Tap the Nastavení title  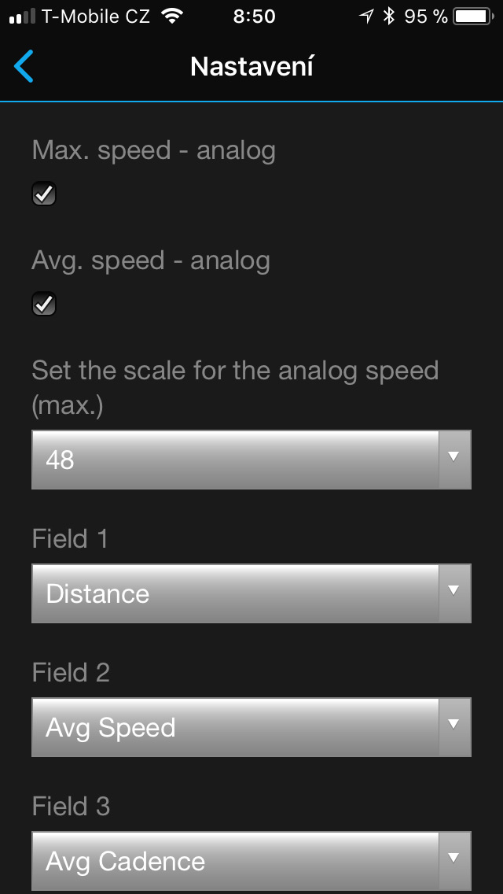[251, 67]
